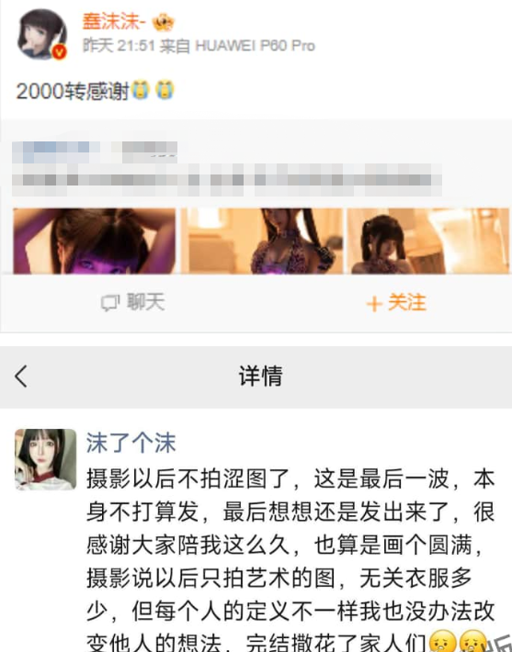The image size is (512, 652).
Task: Open the 沫了个沫 username link
Action: [131, 443]
